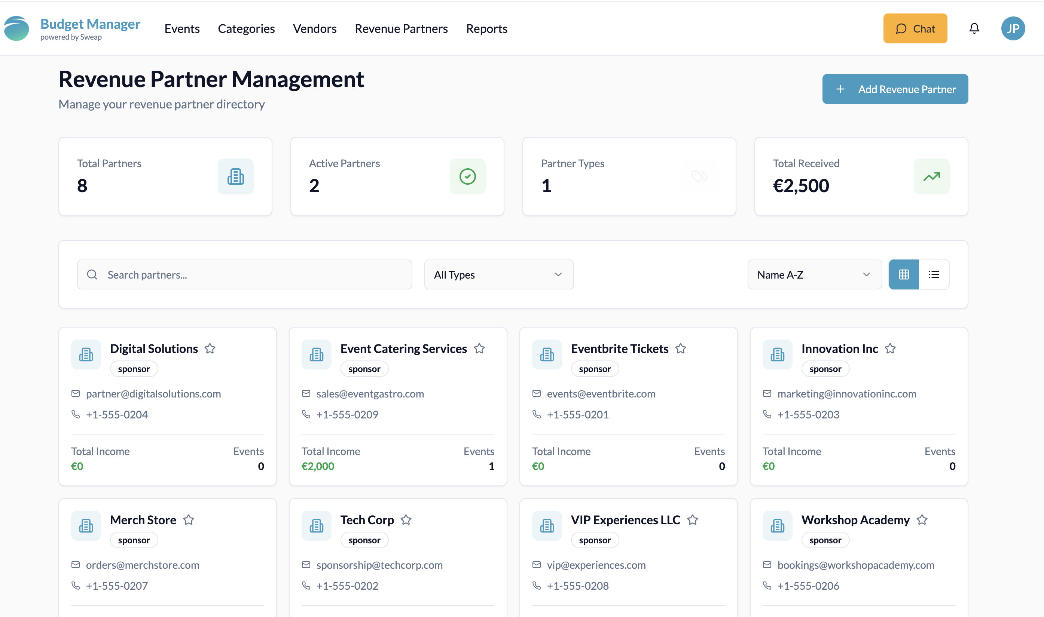
Task: Click the search magnifier icon
Action: click(x=92, y=274)
